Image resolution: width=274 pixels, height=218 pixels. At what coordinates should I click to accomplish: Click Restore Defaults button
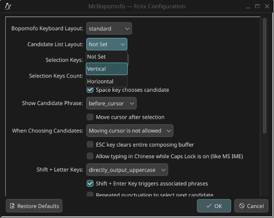tap(34, 206)
